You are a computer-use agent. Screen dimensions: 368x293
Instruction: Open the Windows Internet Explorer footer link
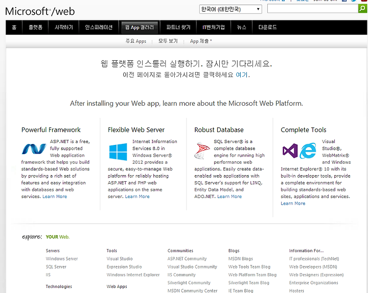(133, 275)
